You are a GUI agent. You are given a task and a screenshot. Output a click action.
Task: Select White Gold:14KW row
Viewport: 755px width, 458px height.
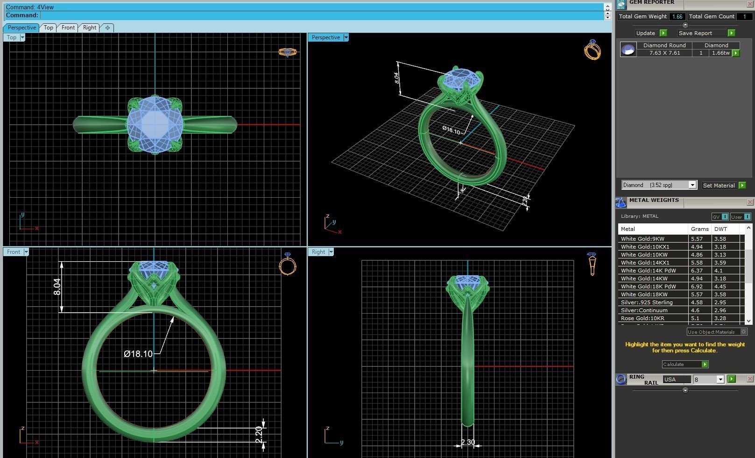(x=681, y=279)
